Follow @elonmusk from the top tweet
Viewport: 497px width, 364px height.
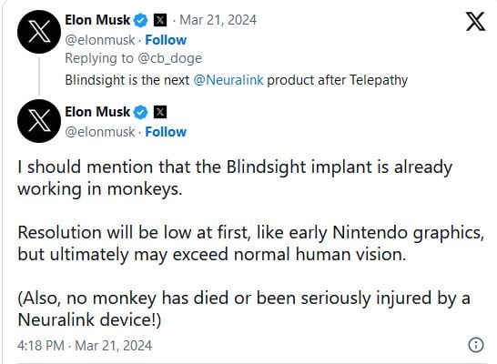166,40
